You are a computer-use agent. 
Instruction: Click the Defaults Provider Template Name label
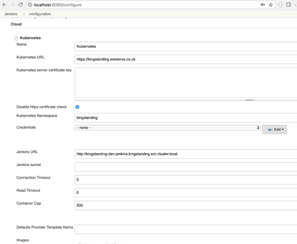click(x=45, y=227)
